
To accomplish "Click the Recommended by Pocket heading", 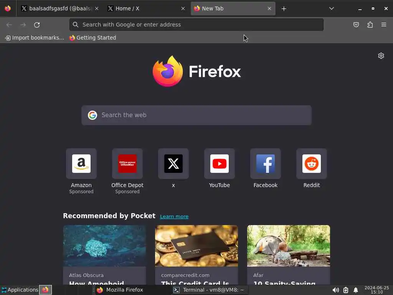I will tap(109, 216).
